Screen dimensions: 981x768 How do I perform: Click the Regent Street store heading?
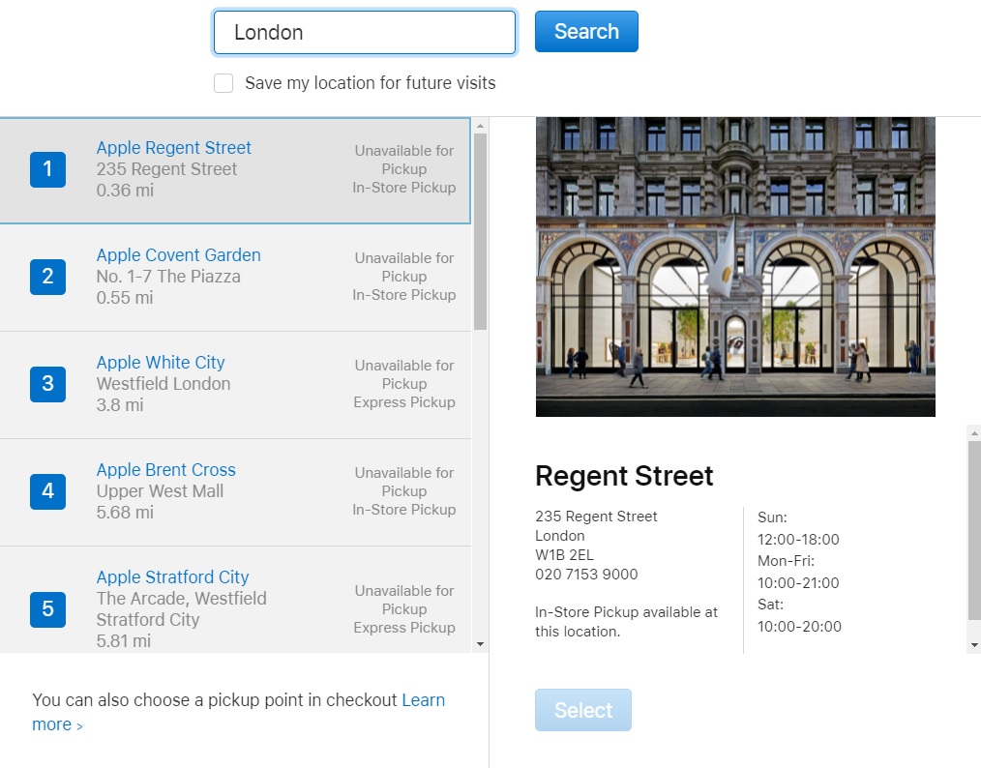(x=624, y=476)
